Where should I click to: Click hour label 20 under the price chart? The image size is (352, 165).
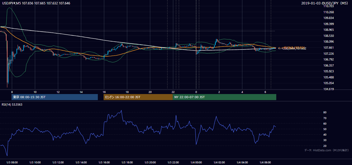(150, 92)
